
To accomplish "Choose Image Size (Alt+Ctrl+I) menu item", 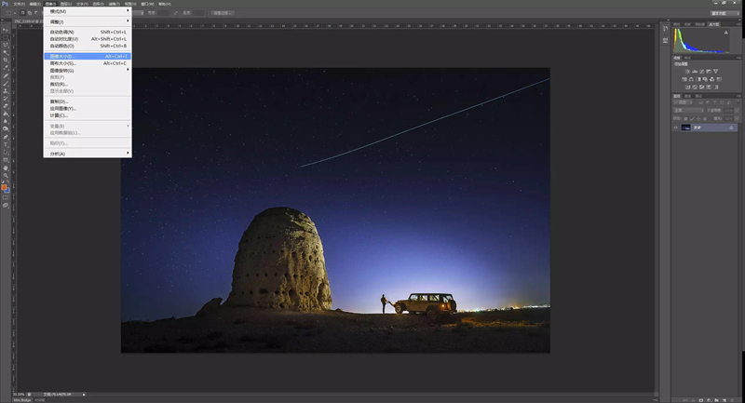I will (88, 56).
